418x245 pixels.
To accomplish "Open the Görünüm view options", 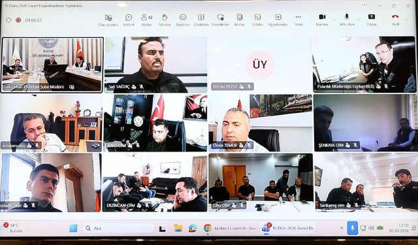I will coord(201,20).
